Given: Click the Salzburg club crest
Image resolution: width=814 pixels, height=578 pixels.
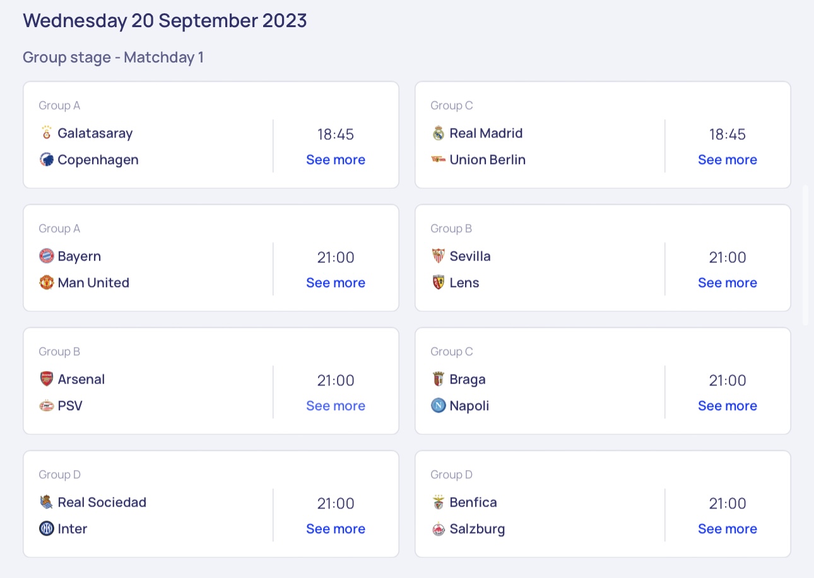Looking at the screenshot, I should pyautogui.click(x=439, y=529).
